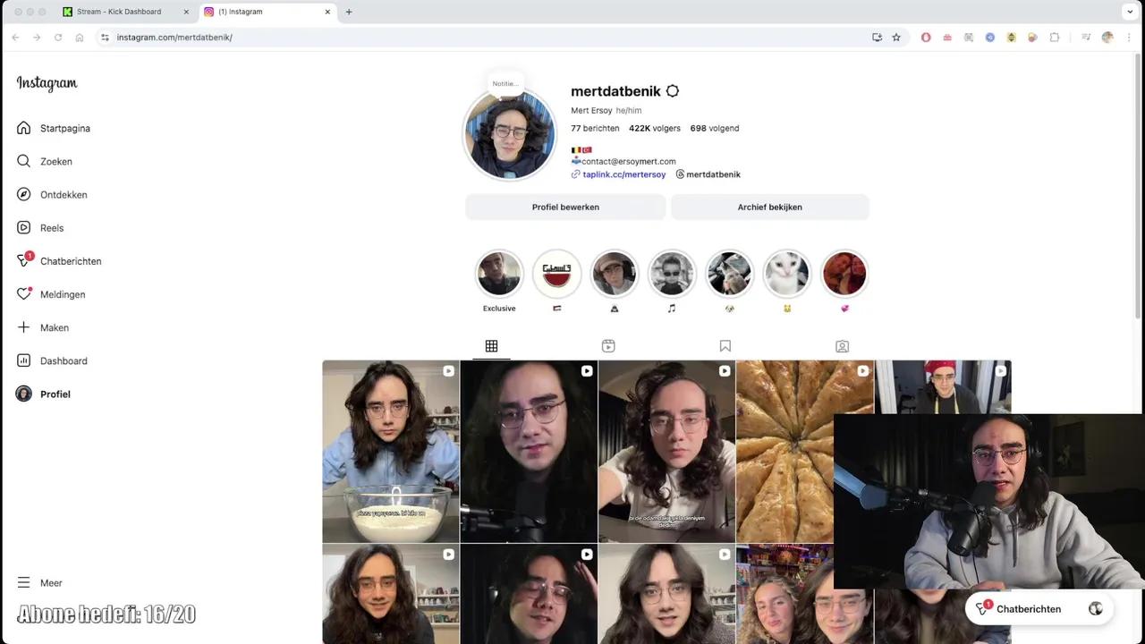Open the media controls icon in toolbar
The width and height of the screenshot is (1145, 644).
[1086, 38]
